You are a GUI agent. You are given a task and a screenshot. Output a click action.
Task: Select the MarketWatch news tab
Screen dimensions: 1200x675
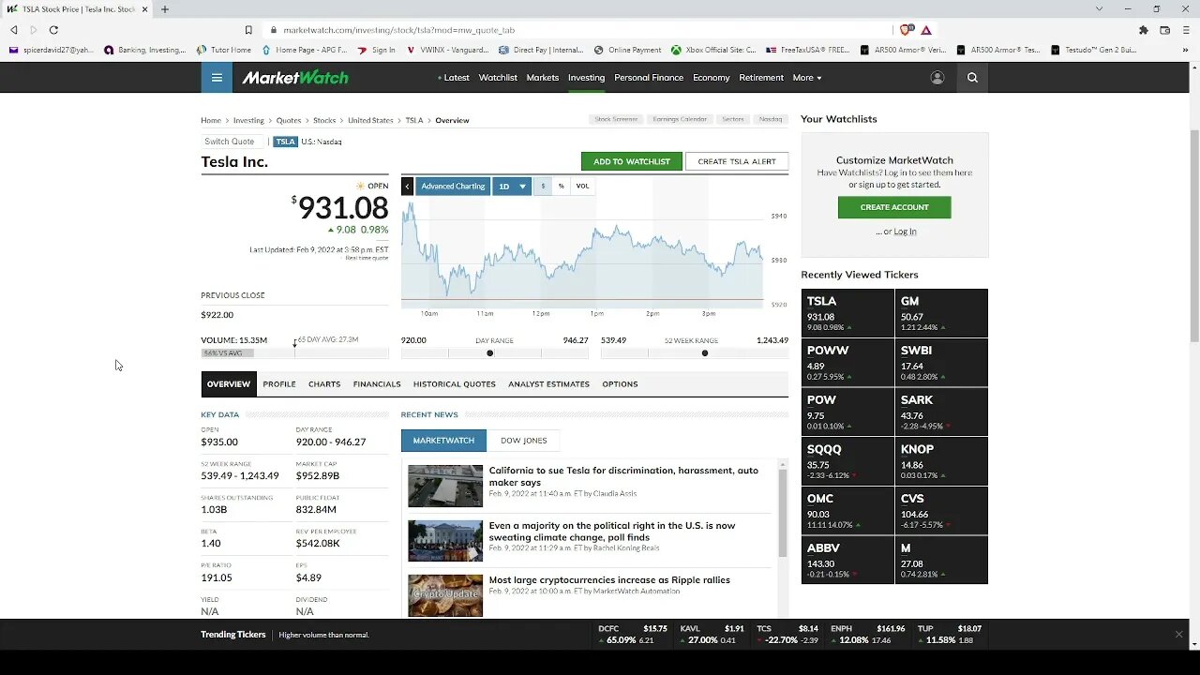point(443,441)
